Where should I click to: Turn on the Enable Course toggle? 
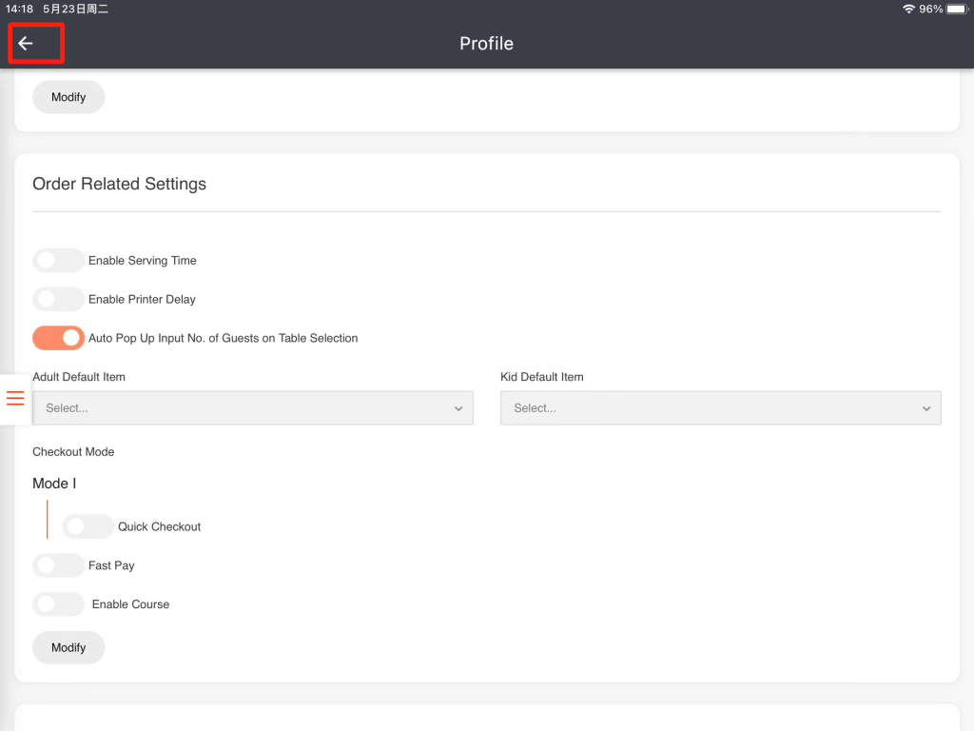pyautogui.click(x=58, y=604)
